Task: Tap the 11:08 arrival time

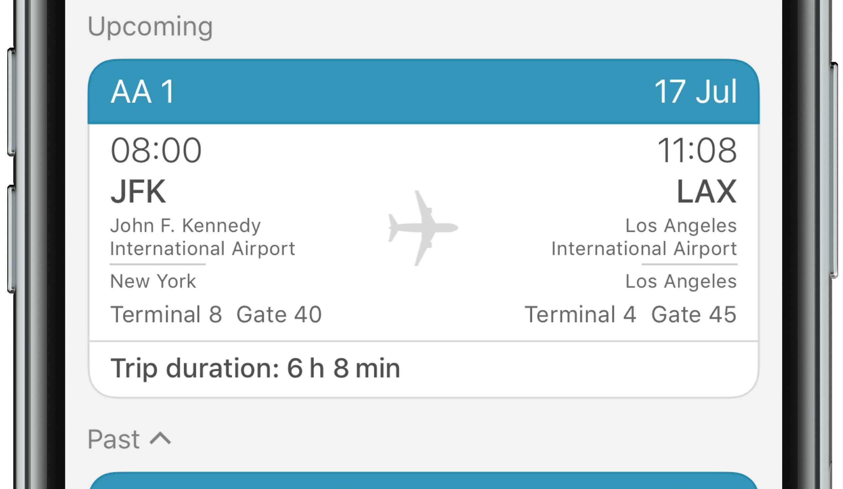Action: 697,150
